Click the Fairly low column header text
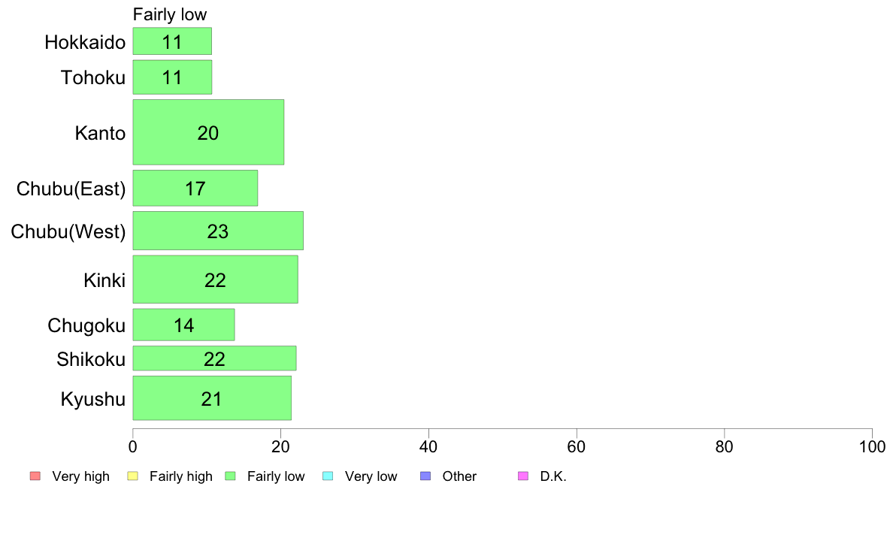This screenshot has width=893, height=553. click(170, 14)
